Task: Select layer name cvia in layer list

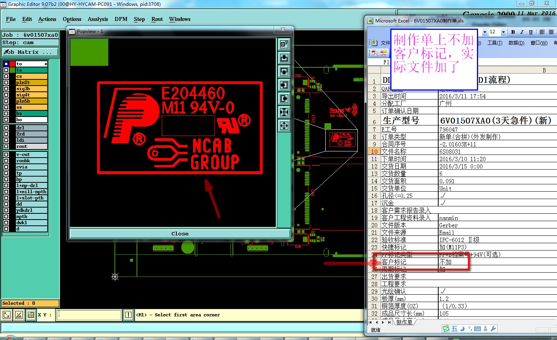Action: point(32,167)
